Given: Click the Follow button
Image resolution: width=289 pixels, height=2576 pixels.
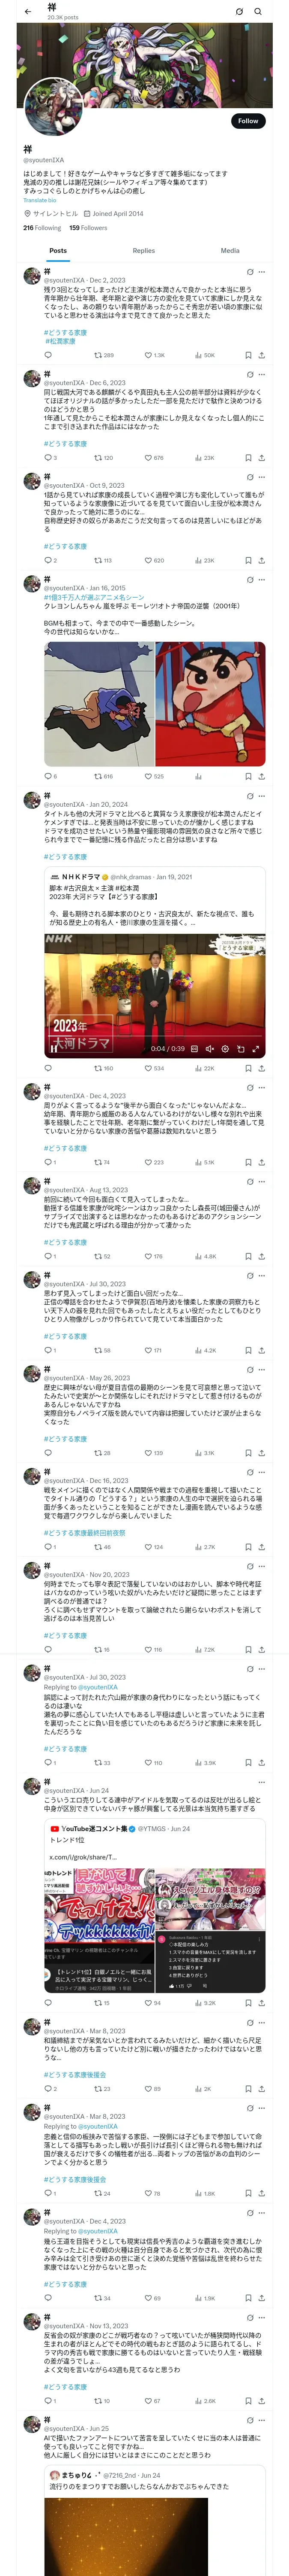Looking at the screenshot, I should pos(247,121).
